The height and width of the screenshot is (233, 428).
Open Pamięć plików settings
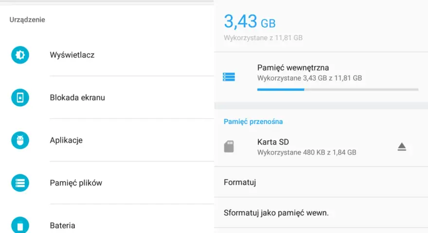tap(107, 183)
